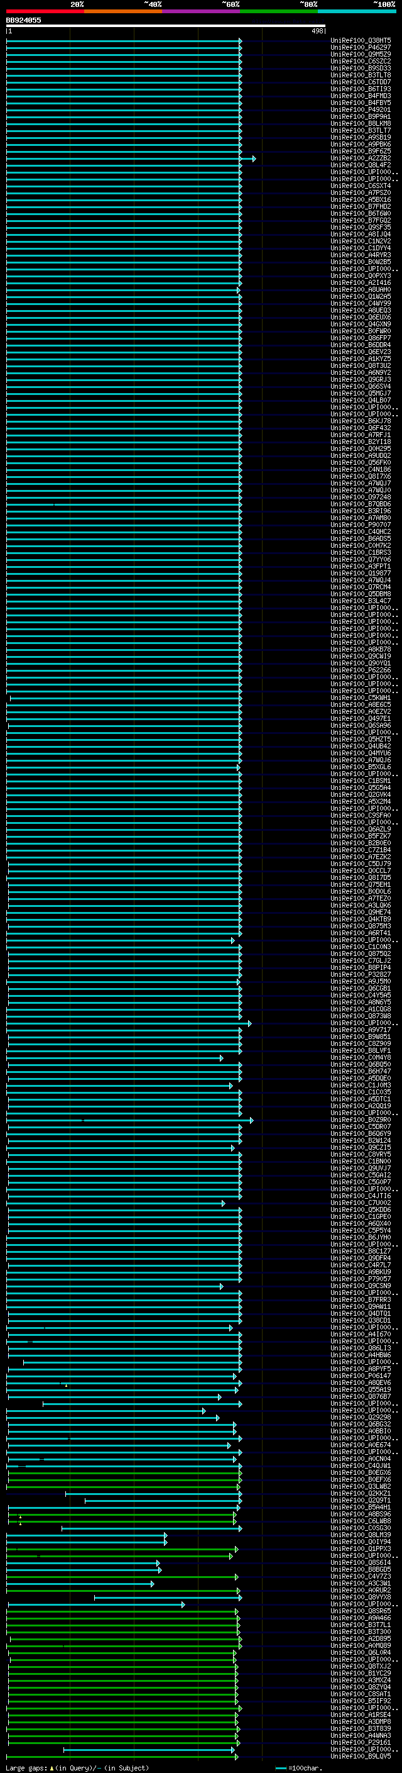Select hit UniRef100_P29161
Viewport: 402px width, 1773px height.
(x=361, y=1742)
